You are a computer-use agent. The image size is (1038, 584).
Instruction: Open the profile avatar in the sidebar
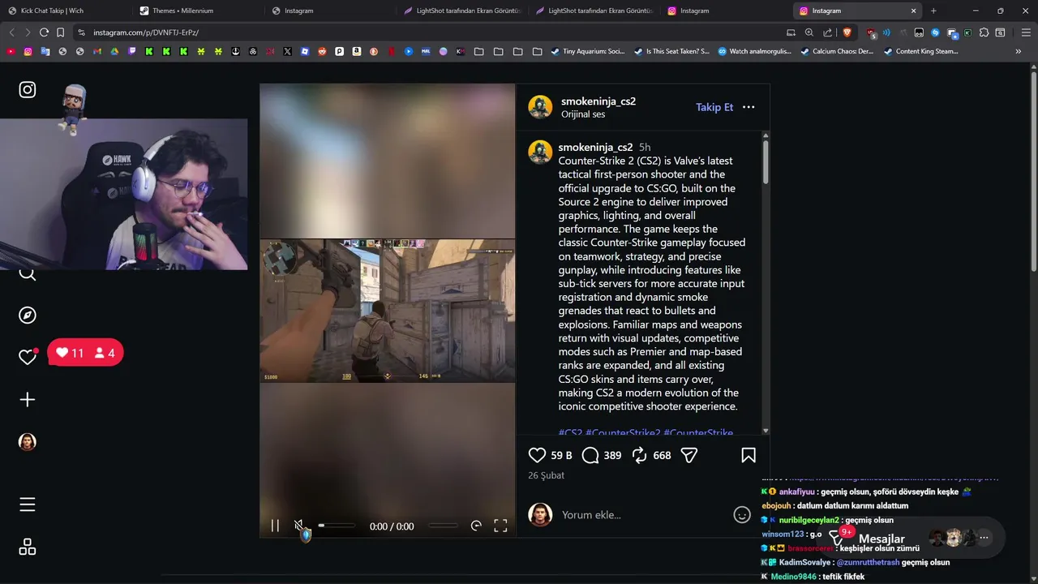(x=28, y=442)
